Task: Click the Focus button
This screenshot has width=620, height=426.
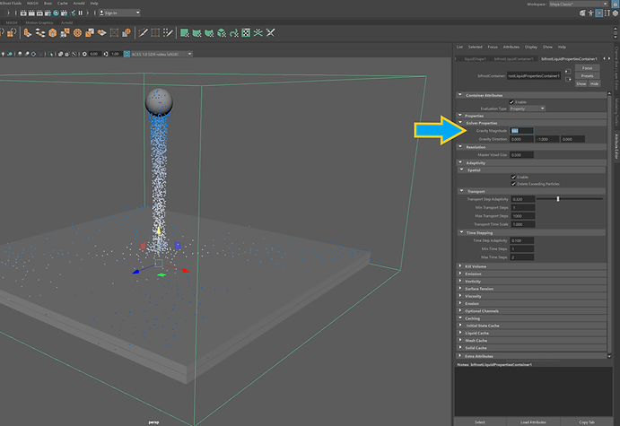Action: [587, 68]
